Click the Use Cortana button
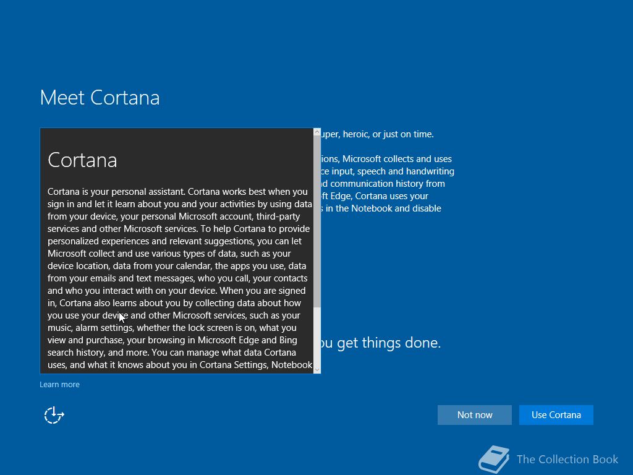The height and width of the screenshot is (475, 633). tap(556, 415)
